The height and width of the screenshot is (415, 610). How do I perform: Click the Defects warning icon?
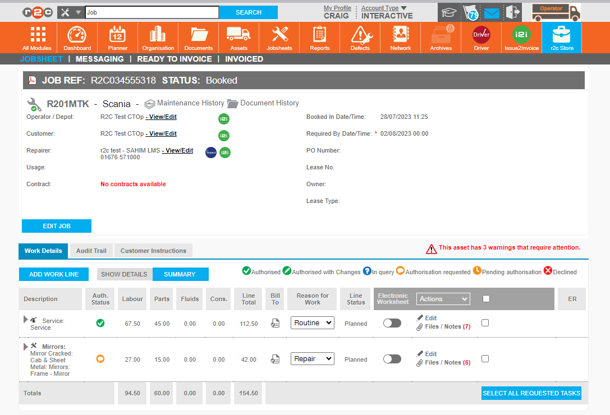(x=360, y=35)
